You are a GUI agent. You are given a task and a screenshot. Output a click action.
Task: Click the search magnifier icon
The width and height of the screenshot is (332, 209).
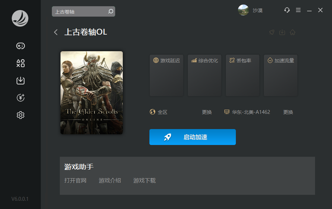pyautogui.click(x=111, y=11)
